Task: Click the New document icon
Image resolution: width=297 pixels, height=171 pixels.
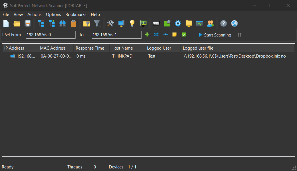Action: (x=6, y=23)
